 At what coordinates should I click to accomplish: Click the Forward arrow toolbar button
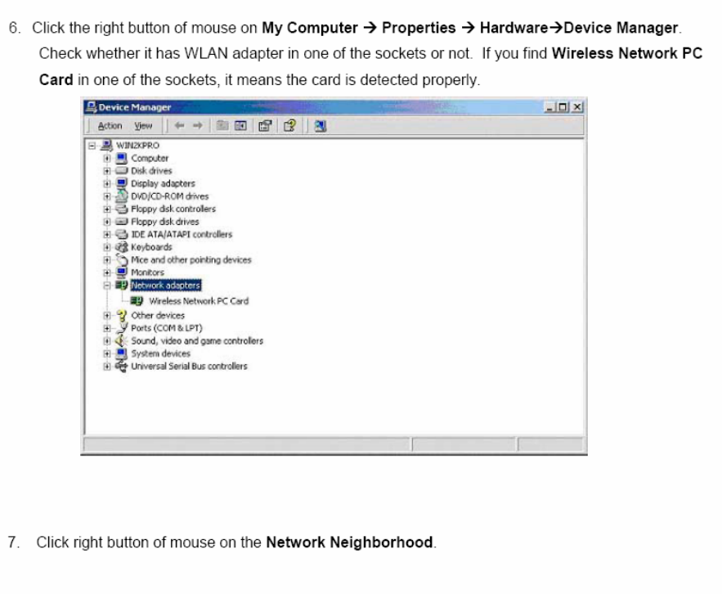click(198, 125)
